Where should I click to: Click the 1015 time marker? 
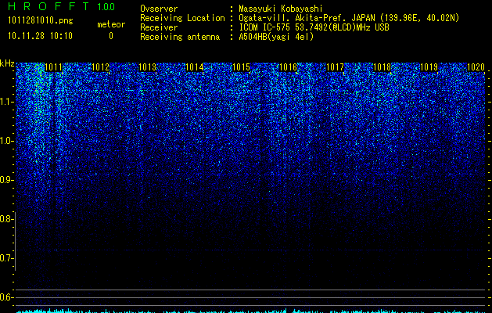click(x=241, y=67)
